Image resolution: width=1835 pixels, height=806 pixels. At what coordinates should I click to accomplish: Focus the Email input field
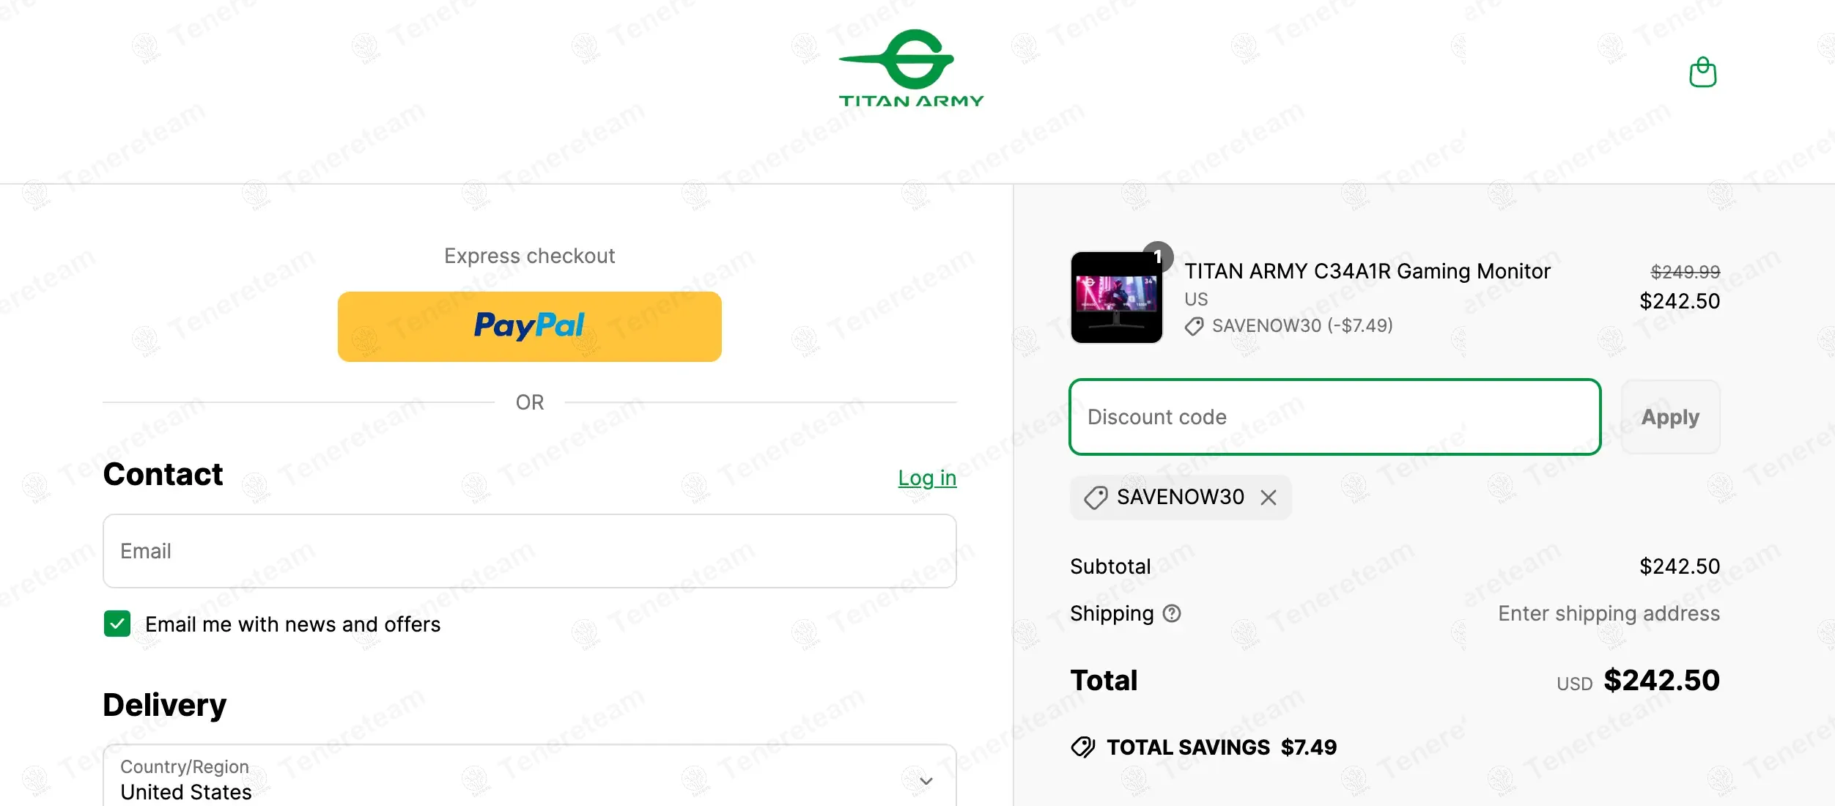(529, 551)
